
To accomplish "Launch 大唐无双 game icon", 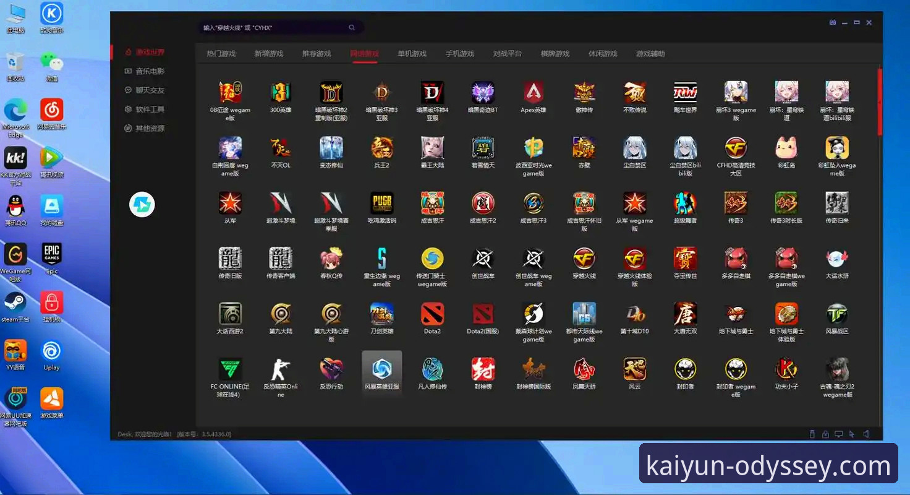I will 685,314.
